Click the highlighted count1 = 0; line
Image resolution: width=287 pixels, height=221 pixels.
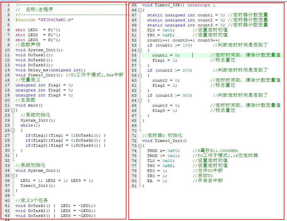tap(166, 55)
